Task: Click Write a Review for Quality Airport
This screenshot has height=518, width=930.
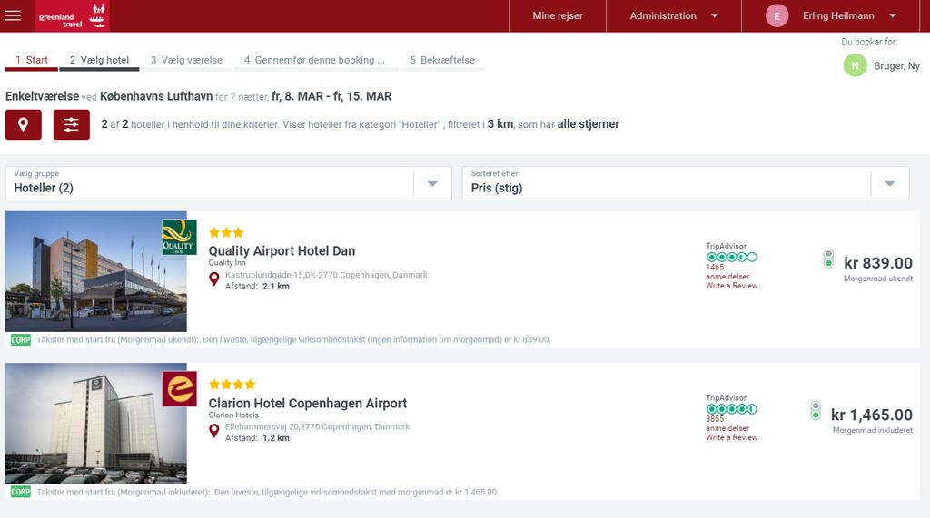Action: (731, 286)
